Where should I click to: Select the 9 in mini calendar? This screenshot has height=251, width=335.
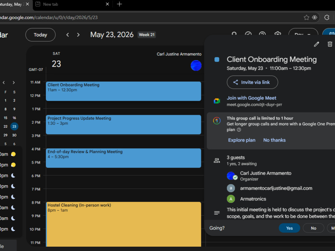coord(14,109)
